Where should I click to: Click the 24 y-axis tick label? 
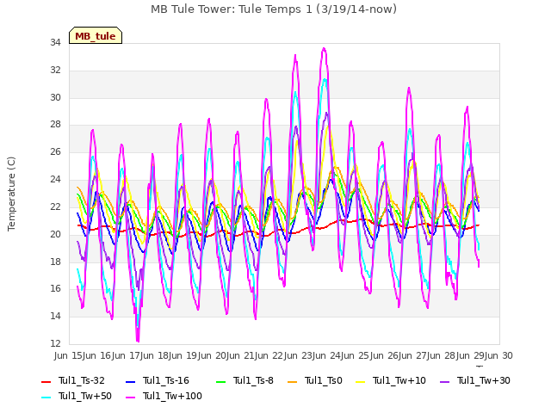pos(55,179)
